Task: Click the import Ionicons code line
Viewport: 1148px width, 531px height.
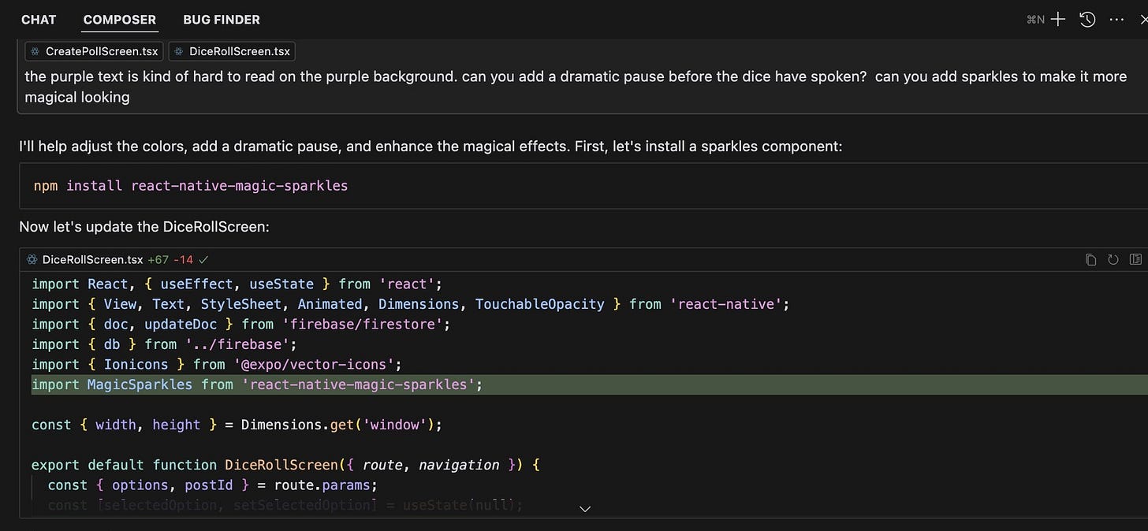Action: (x=217, y=364)
